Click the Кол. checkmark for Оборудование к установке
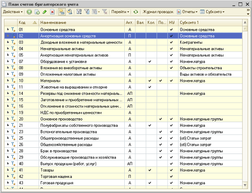The width and height of the screenshot is (252, 193). [150, 62]
